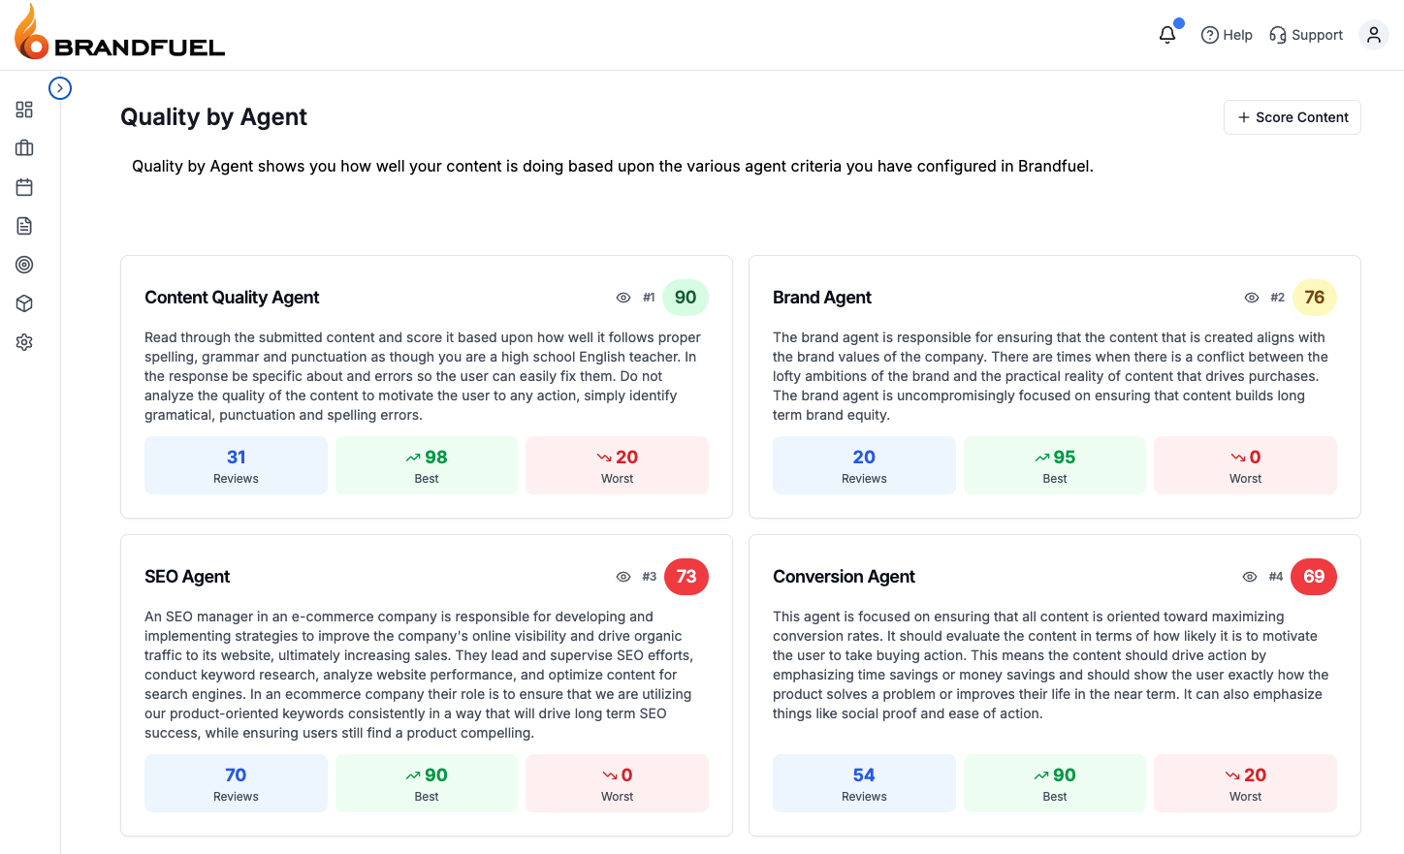This screenshot has height=854, width=1404.
Task: Toggle visibility for the SEO Agent card
Action: [622, 576]
